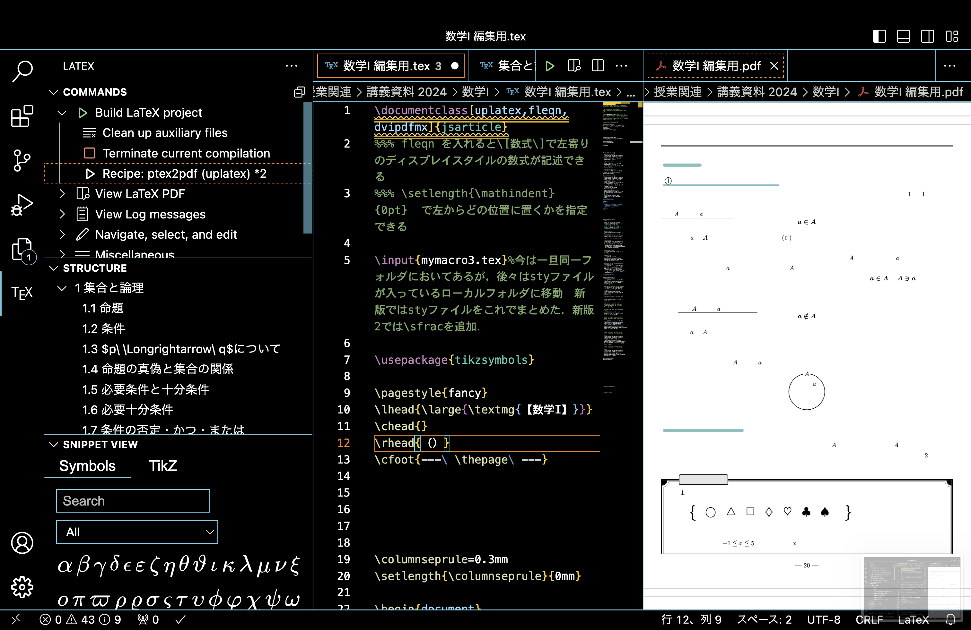Viewport: 971px width, 630px height.
Task: Select the TikZ snippet tab
Action: (x=163, y=466)
